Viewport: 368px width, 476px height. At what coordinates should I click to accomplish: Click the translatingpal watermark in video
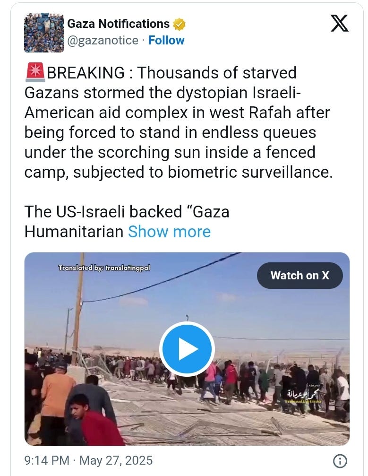[x=104, y=268]
